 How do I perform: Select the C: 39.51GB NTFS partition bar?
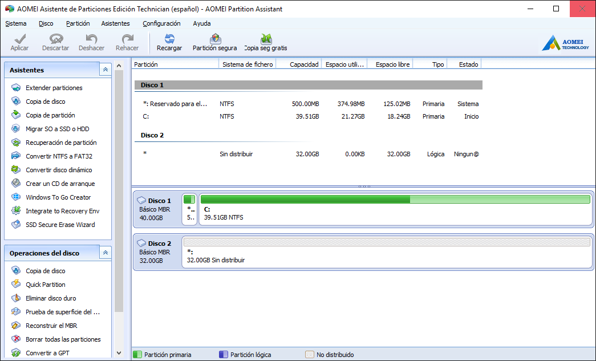click(395, 209)
